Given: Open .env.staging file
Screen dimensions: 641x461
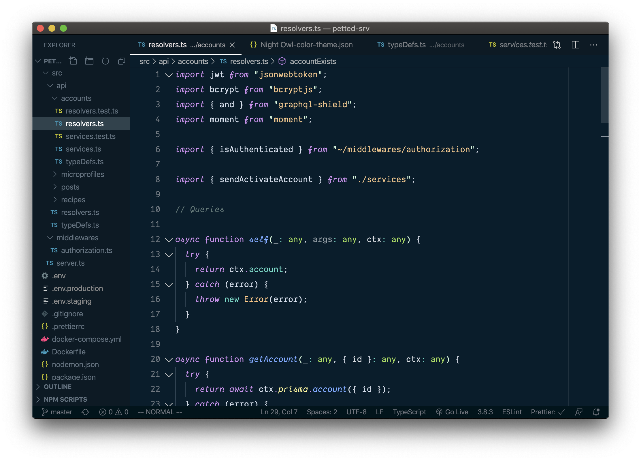Looking at the screenshot, I should (x=81, y=301).
